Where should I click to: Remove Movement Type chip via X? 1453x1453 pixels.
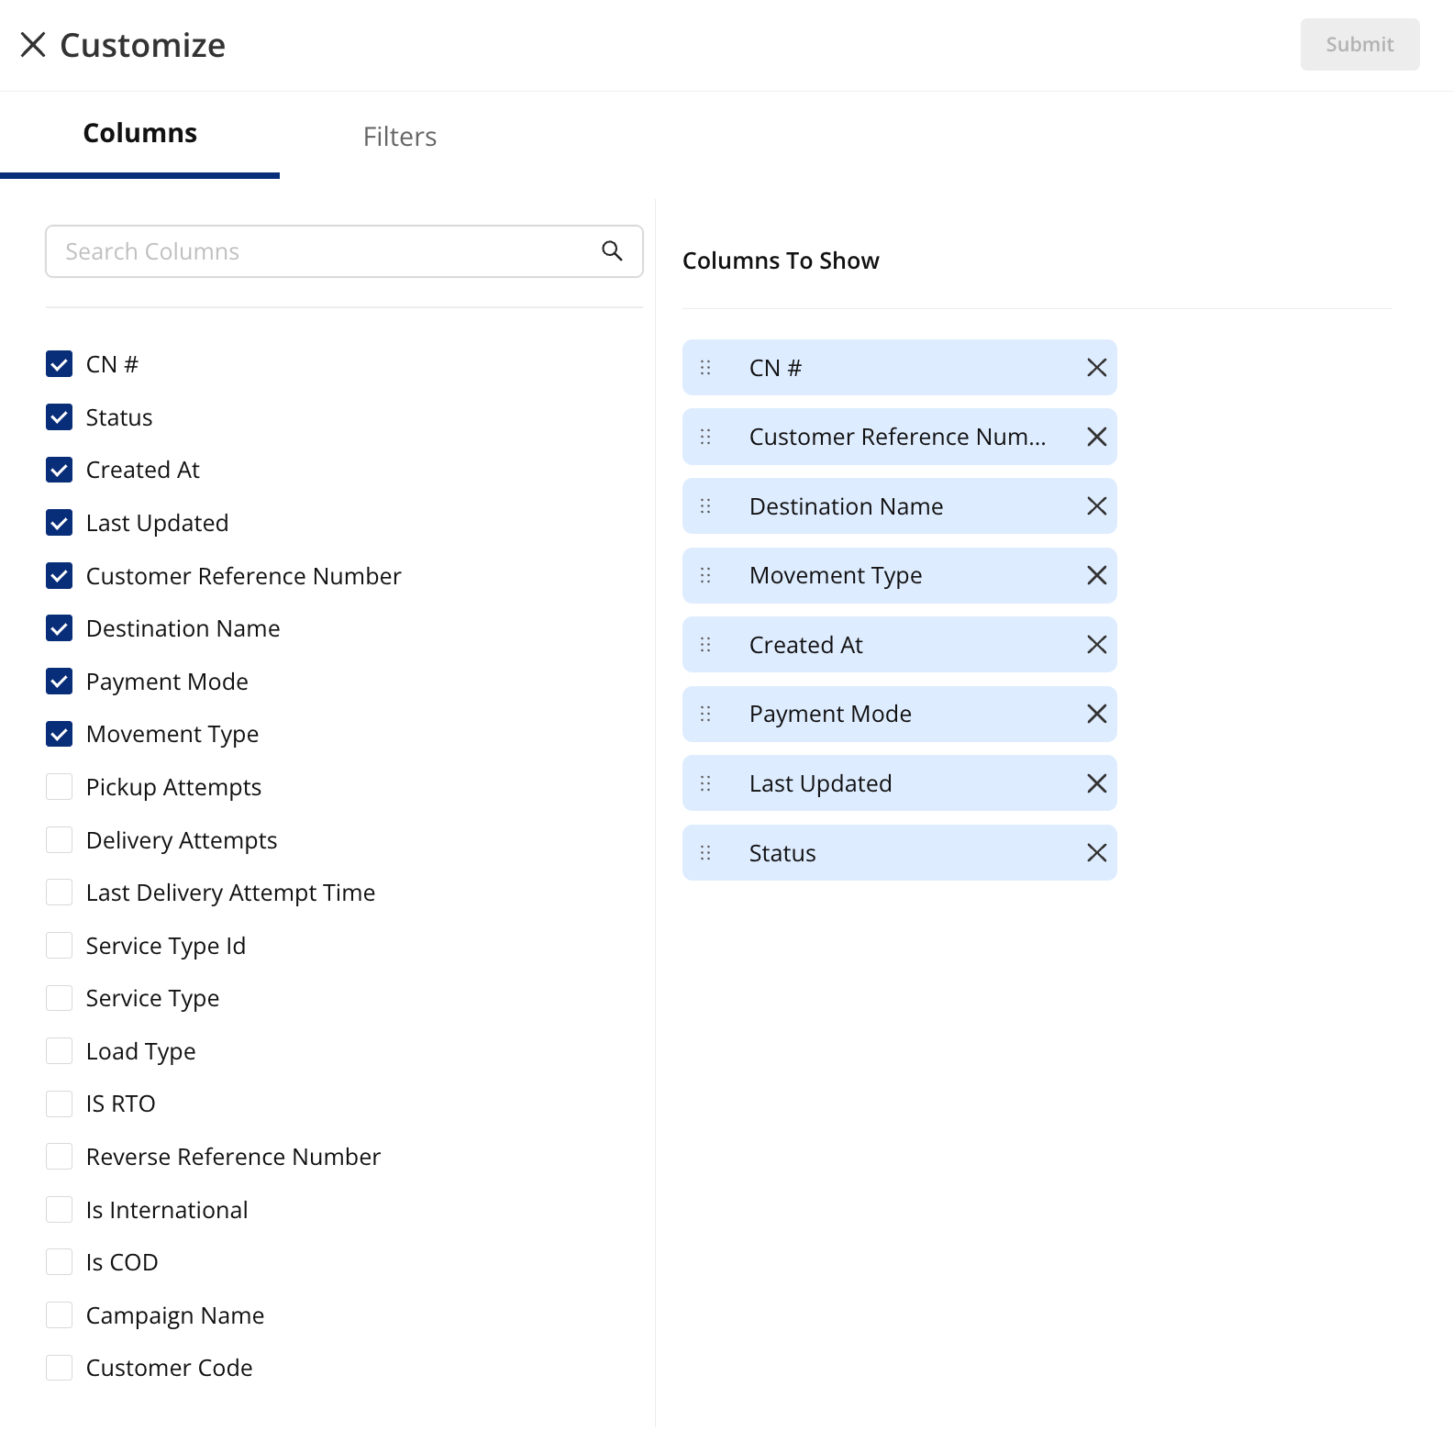1096,575
